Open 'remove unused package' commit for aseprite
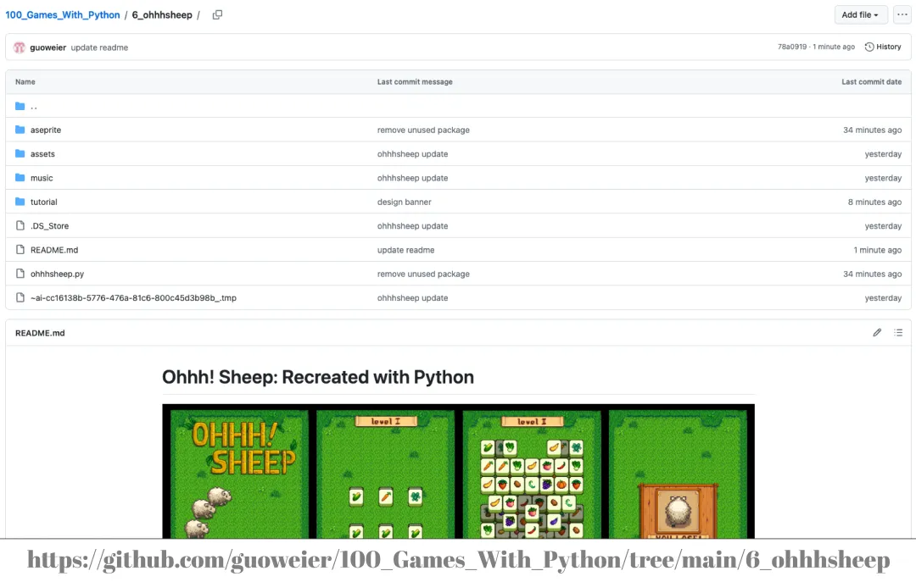Viewport: 916px width, 582px height. pos(423,130)
